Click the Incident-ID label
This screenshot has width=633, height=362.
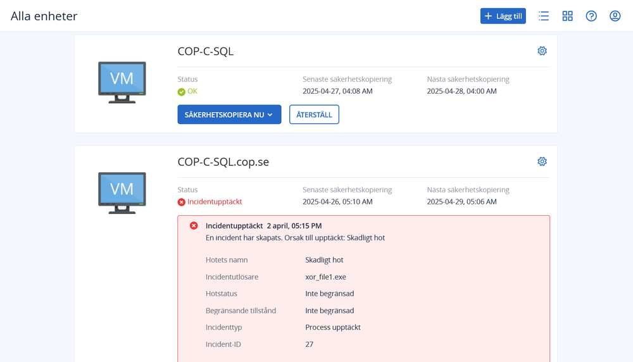coord(223,344)
